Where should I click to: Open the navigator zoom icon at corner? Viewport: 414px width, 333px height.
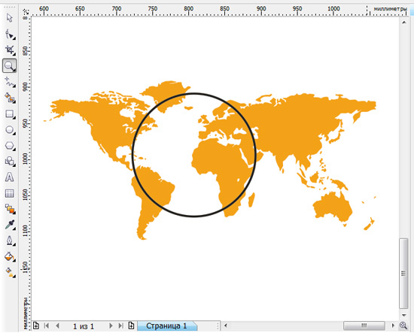click(403, 325)
